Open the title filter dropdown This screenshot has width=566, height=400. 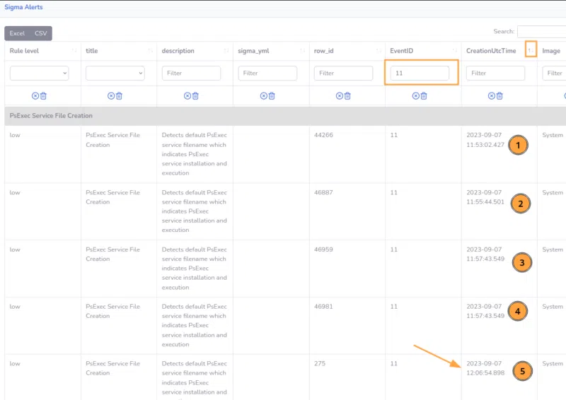(x=115, y=73)
